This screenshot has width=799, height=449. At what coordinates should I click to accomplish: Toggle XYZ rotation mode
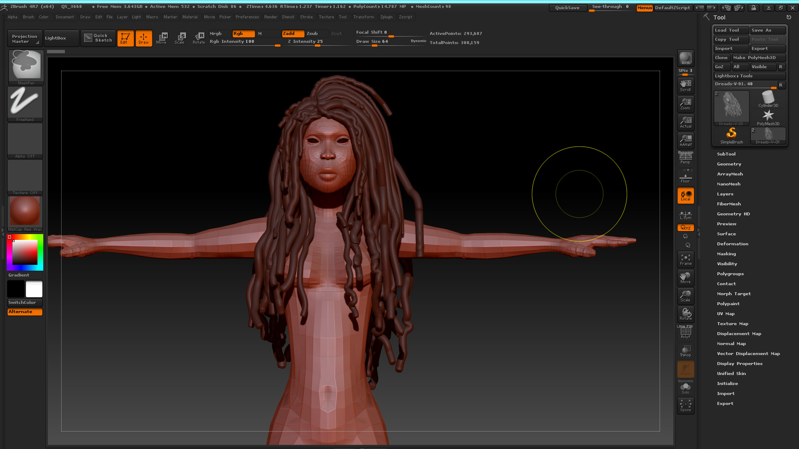685,228
